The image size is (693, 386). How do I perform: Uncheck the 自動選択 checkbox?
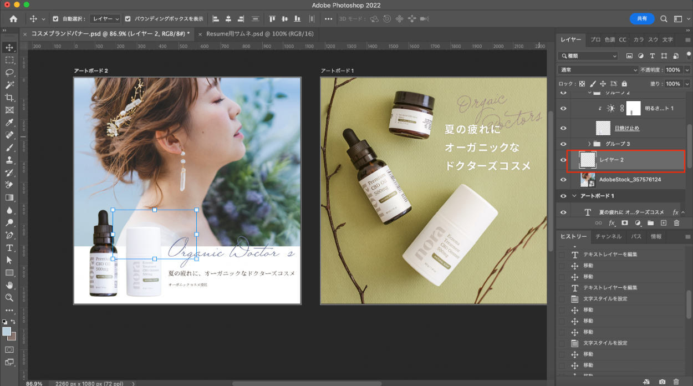(x=55, y=18)
